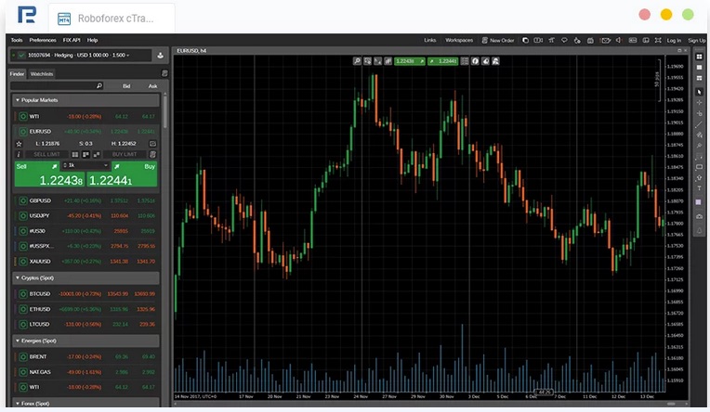Select the color square in right toolbar
The image size is (710, 412).
point(699,201)
